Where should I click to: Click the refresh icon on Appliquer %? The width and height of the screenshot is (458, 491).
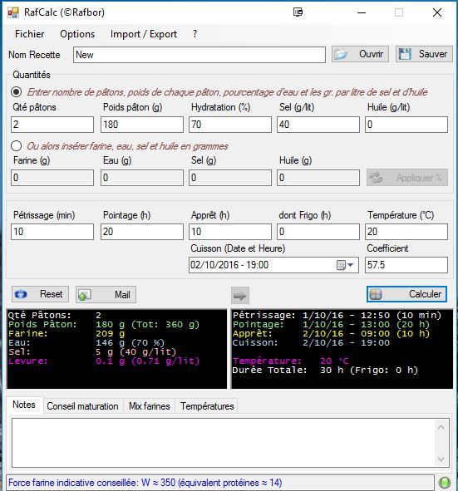pos(376,178)
